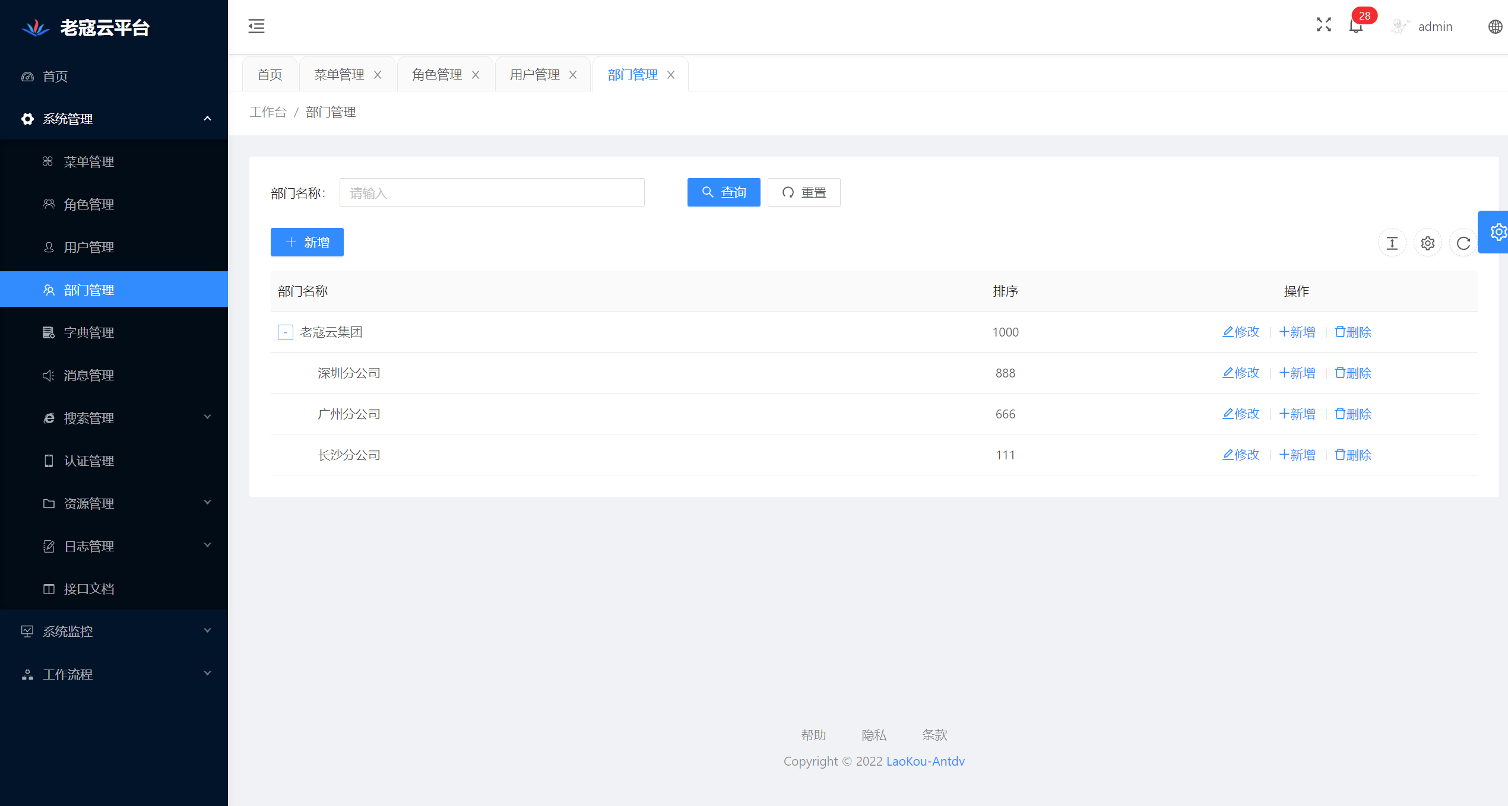Delete the 长沙分公司 department row

1353,455
